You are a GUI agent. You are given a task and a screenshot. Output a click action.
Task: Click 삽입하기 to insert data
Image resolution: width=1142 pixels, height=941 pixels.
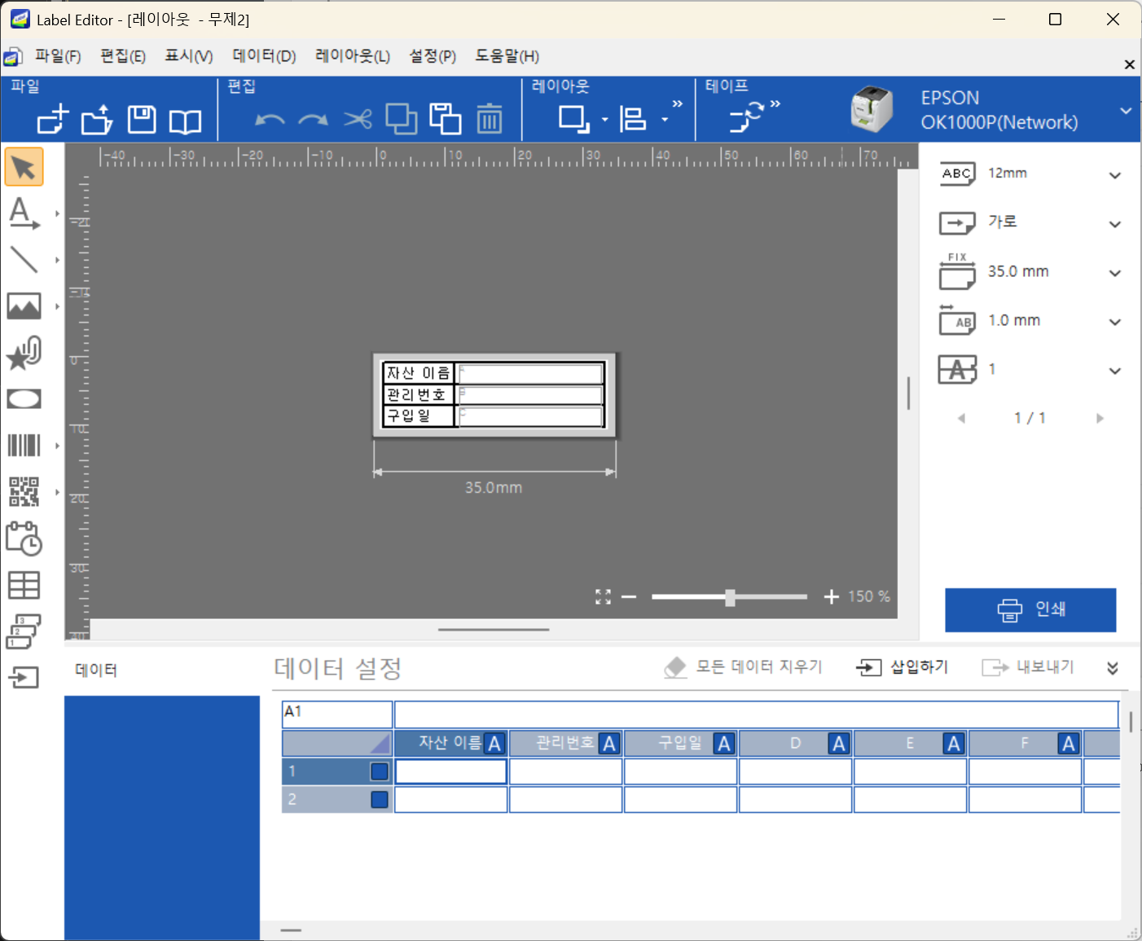(903, 667)
